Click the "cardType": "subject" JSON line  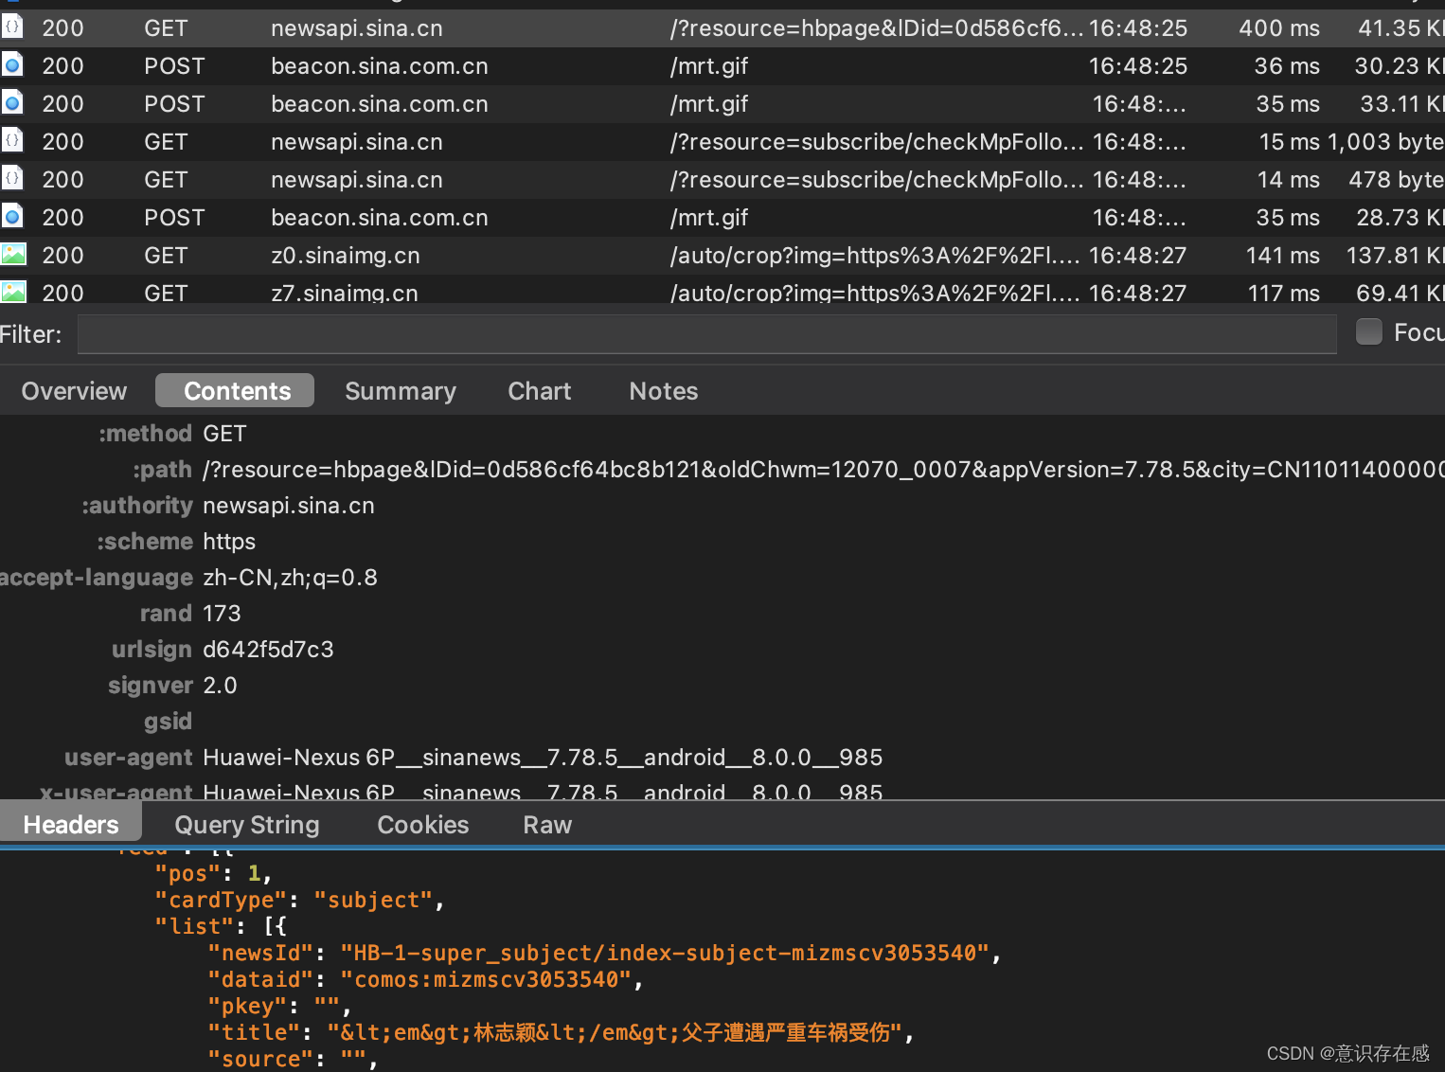(299, 900)
